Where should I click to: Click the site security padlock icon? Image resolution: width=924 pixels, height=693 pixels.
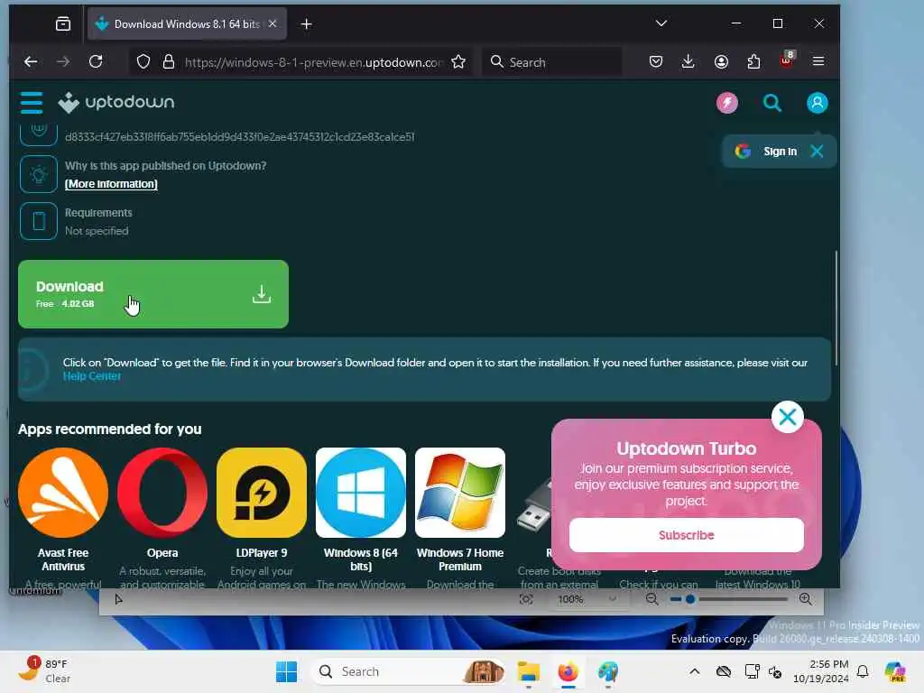pos(169,62)
